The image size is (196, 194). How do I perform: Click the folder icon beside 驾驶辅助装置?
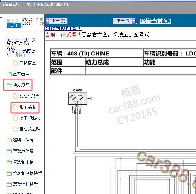click(9, 184)
